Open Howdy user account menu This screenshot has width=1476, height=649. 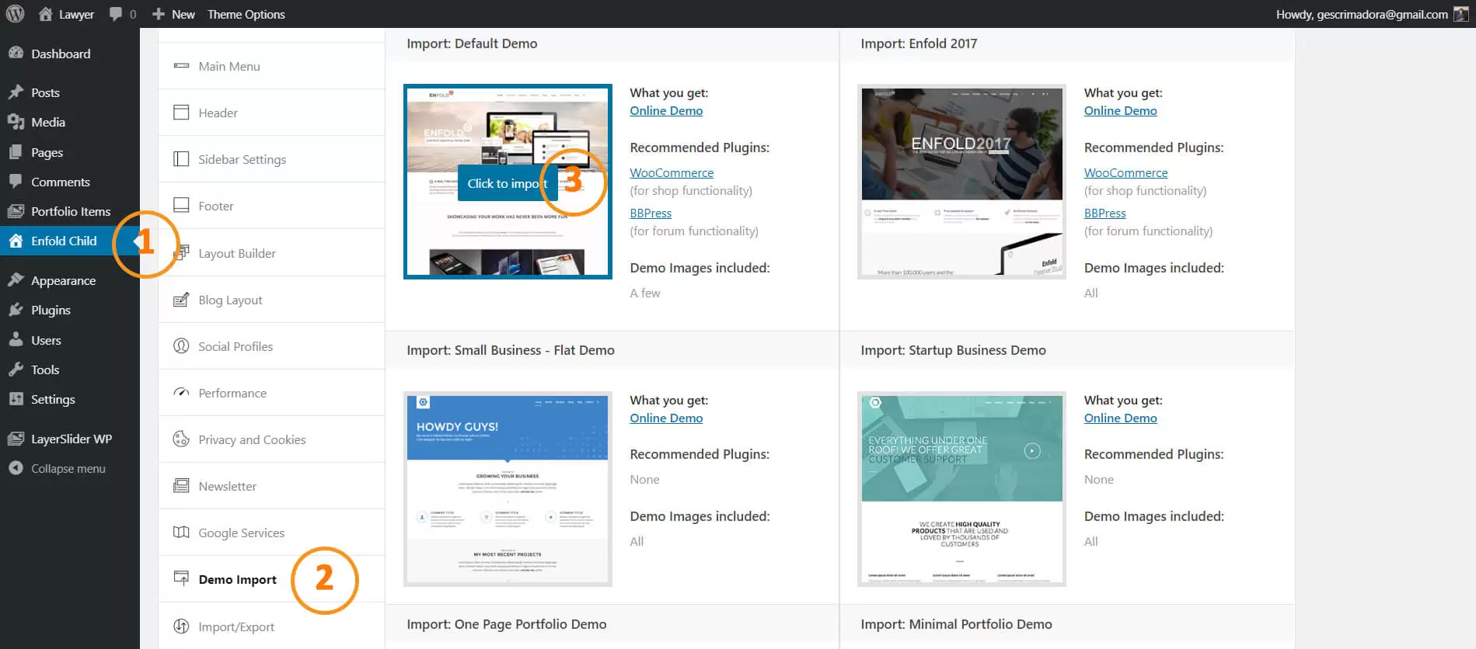[1361, 14]
